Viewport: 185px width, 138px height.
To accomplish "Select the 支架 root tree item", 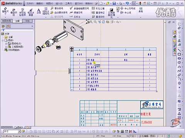I will pos(5,34).
